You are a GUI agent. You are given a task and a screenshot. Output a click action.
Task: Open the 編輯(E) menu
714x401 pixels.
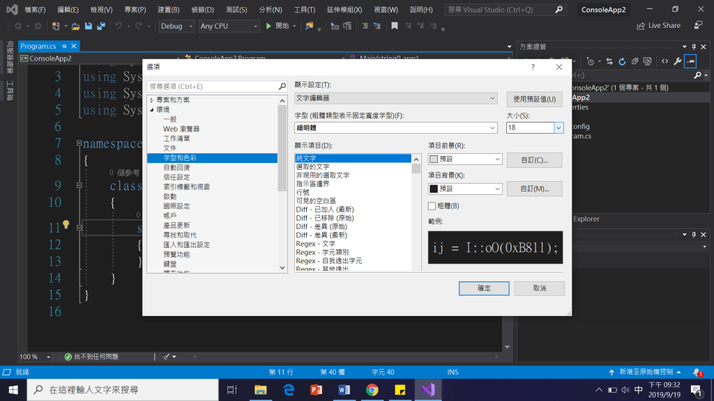(x=68, y=10)
